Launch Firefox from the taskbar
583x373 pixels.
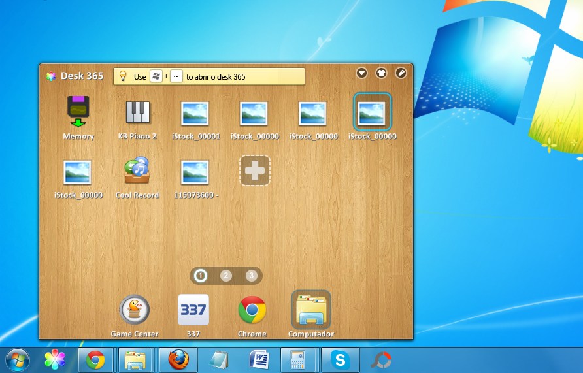(178, 360)
